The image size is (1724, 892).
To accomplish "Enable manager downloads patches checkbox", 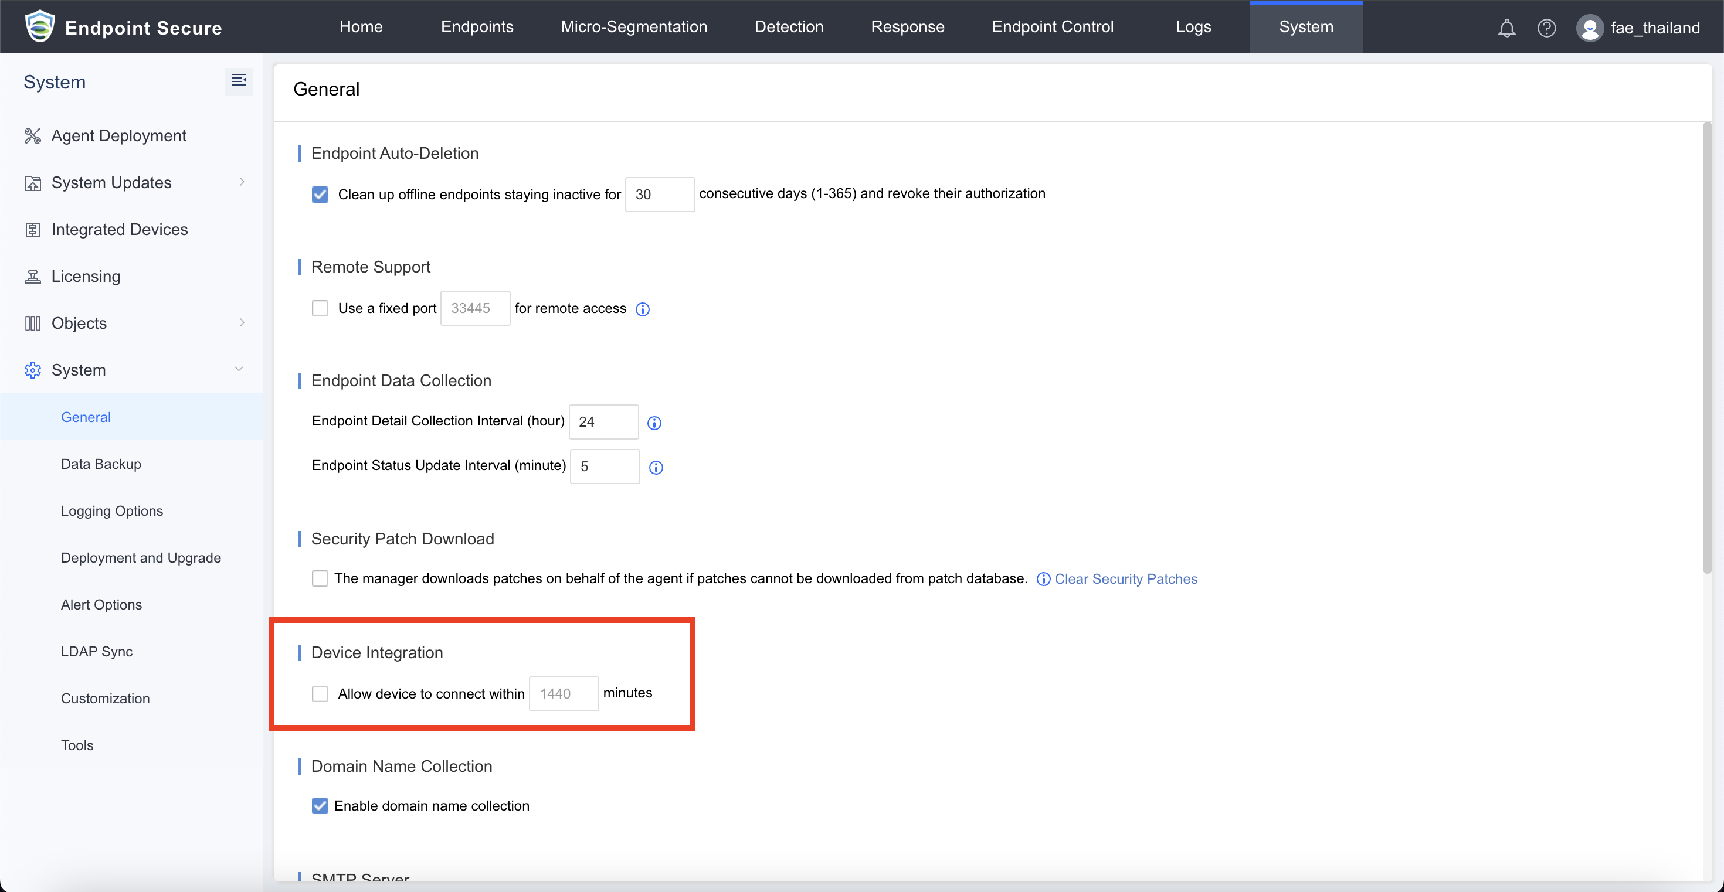I will point(320,578).
